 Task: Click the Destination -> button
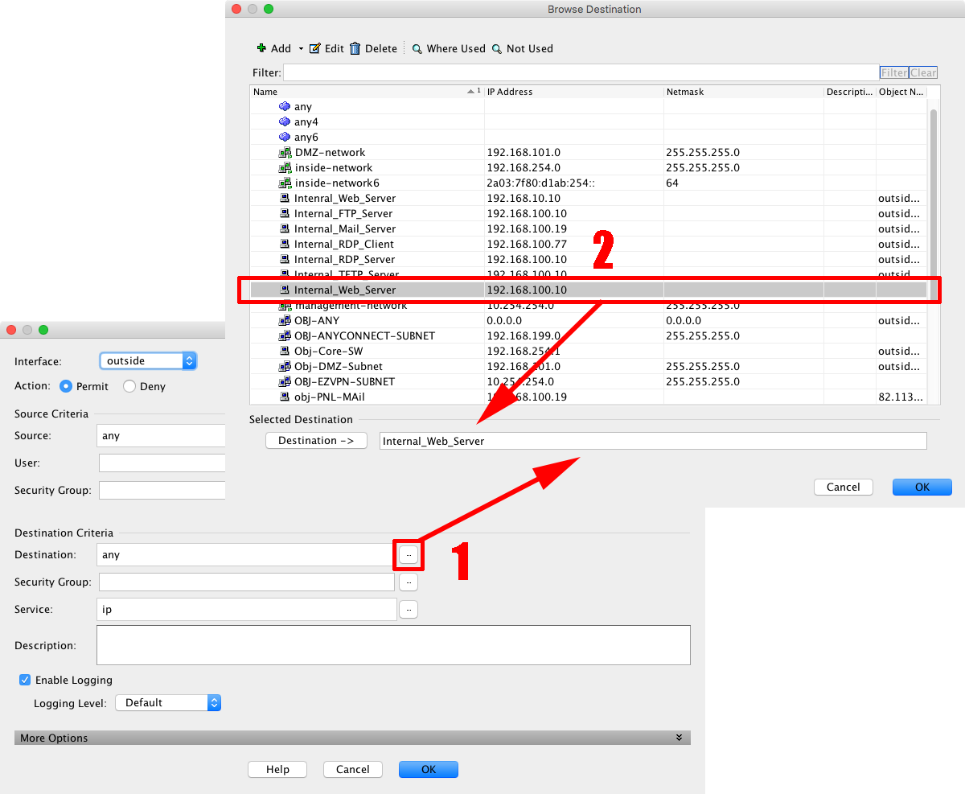316,441
